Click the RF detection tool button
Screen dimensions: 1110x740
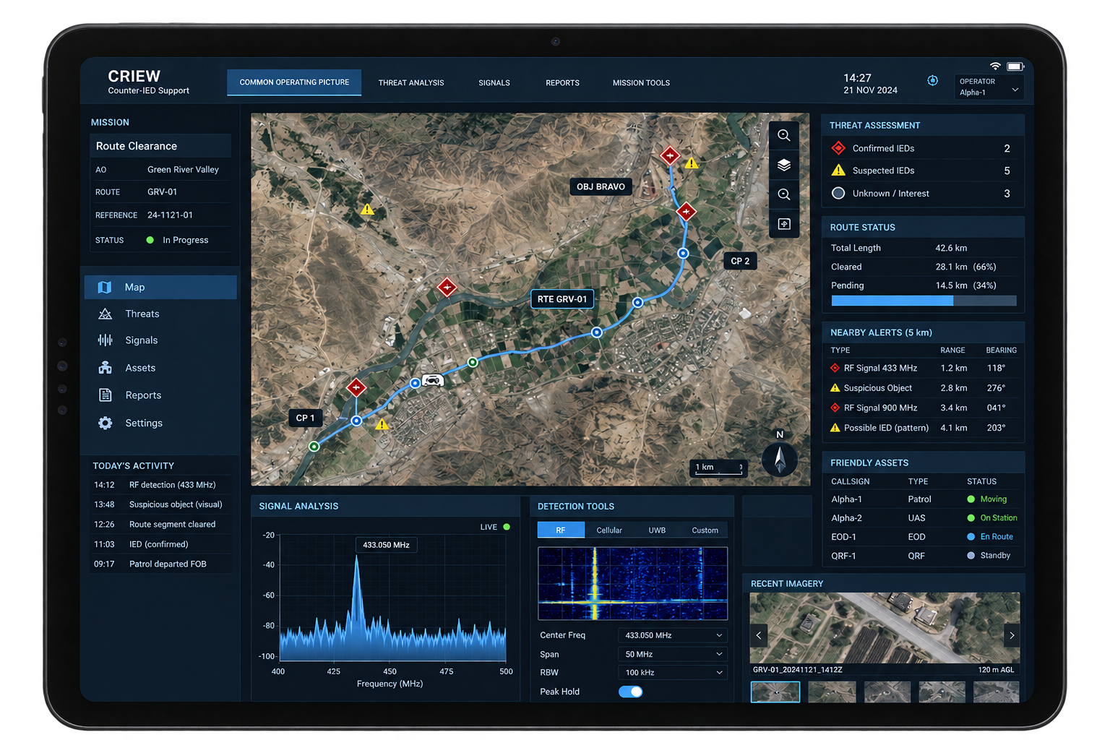(x=561, y=530)
